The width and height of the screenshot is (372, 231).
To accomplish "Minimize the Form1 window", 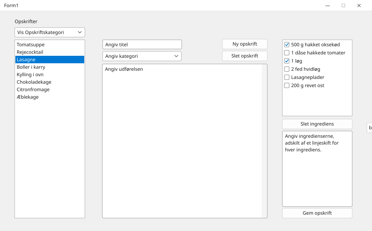I will pyautogui.click(x=328, y=5).
